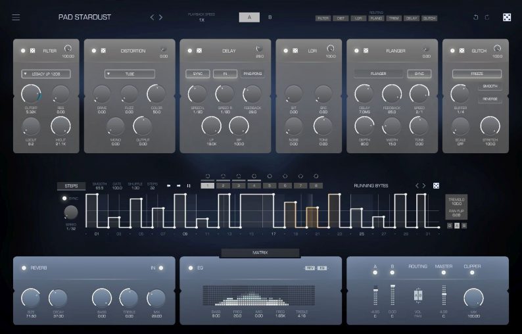The height and width of the screenshot is (334, 522).
Task: Toggle the Filter module power
Action: [x=23, y=51]
